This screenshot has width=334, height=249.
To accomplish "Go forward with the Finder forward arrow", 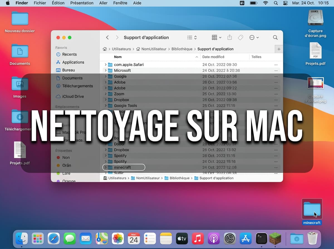I will point(117,38).
